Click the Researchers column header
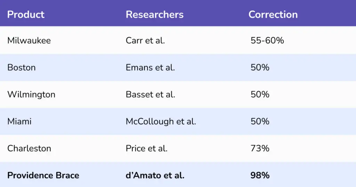356x187 pixels. point(154,15)
